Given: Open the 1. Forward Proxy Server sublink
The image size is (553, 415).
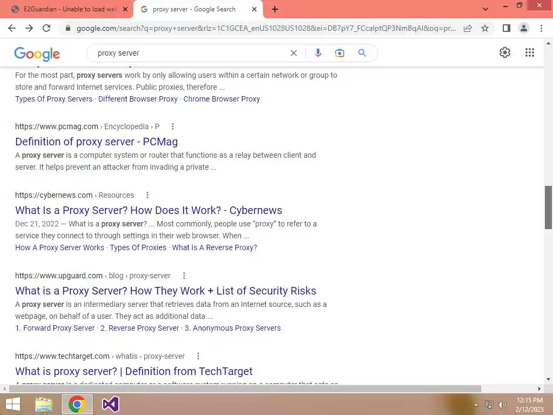Looking at the screenshot, I should click(x=55, y=328).
